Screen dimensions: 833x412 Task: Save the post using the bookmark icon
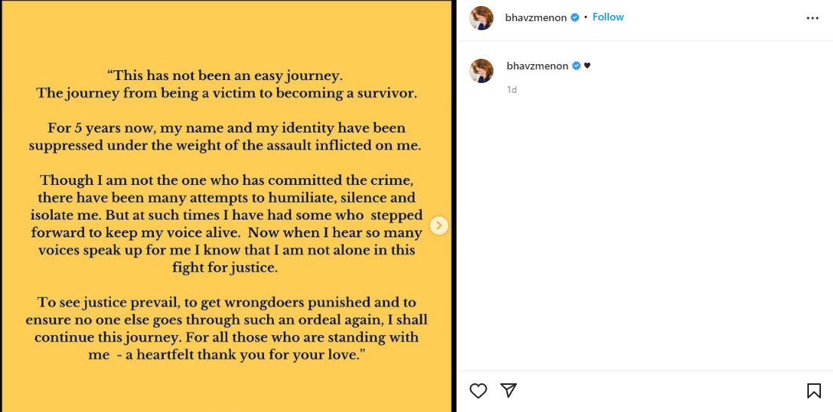click(813, 390)
